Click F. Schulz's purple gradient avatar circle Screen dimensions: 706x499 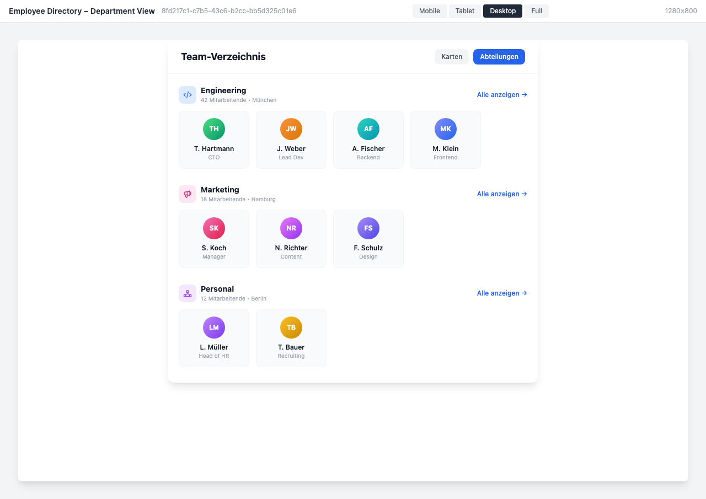(368, 228)
